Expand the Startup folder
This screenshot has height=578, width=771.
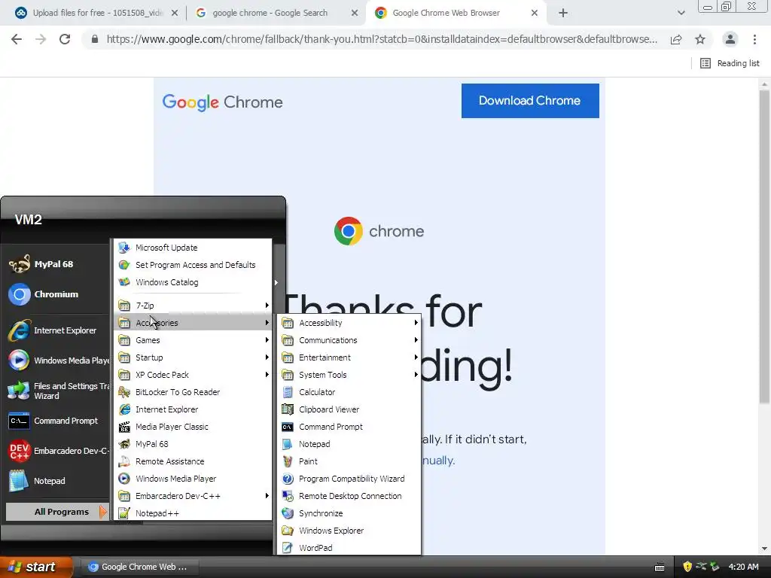coord(193,357)
